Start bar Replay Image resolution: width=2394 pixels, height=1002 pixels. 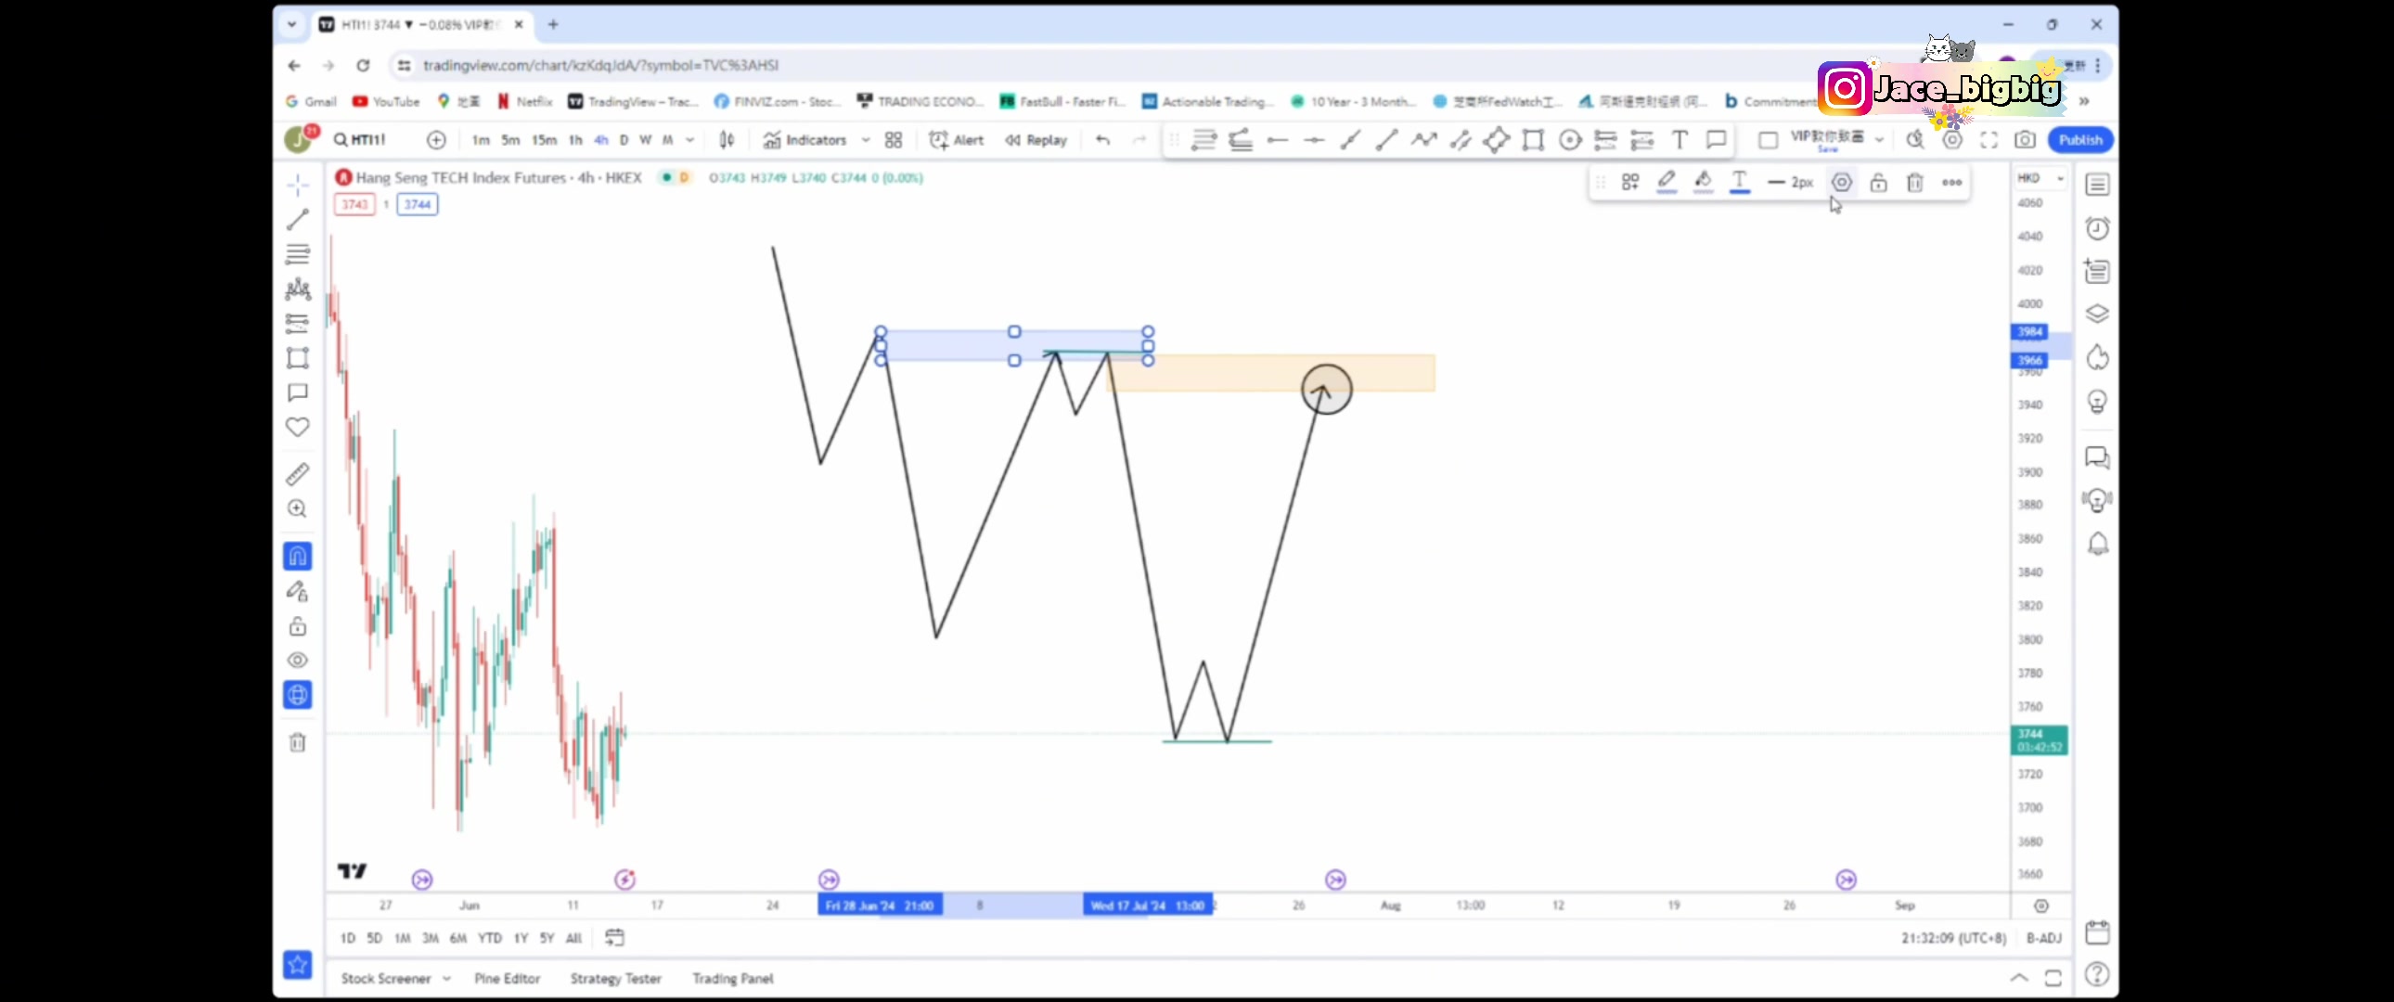click(x=1036, y=139)
